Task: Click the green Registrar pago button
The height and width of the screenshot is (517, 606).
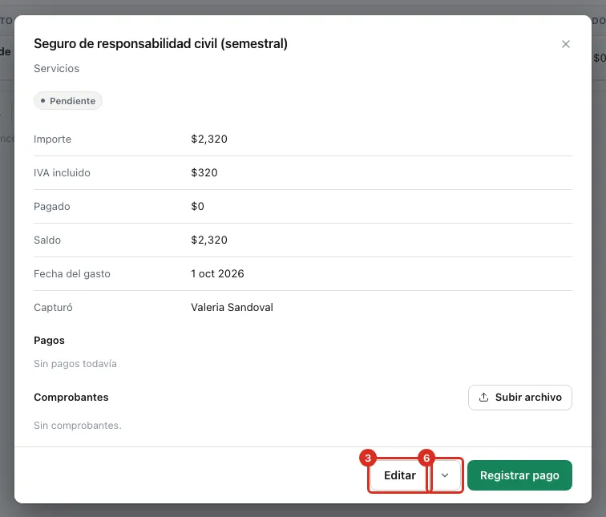Action: 519,475
